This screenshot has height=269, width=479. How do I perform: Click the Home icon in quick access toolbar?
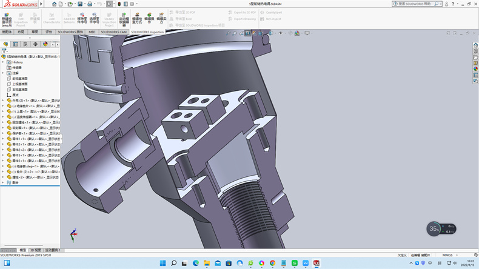click(x=53, y=4)
